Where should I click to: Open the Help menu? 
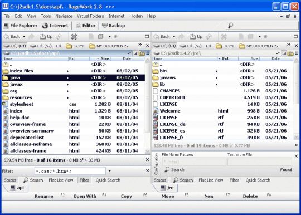coord(152,16)
